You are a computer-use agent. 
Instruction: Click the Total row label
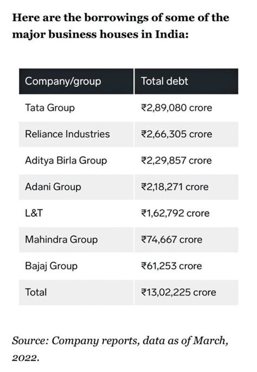(36, 292)
